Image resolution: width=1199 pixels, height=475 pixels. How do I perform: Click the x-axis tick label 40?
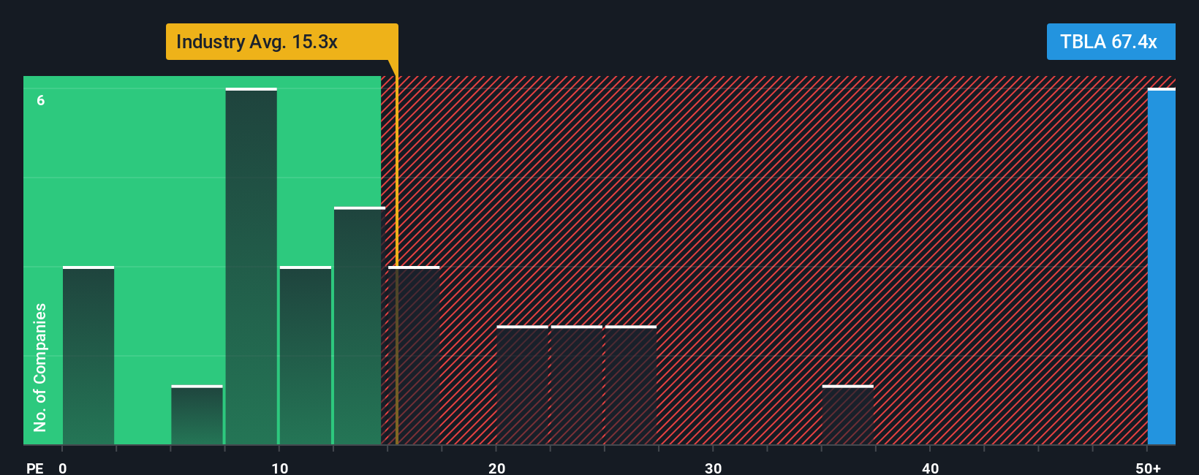pyautogui.click(x=931, y=468)
